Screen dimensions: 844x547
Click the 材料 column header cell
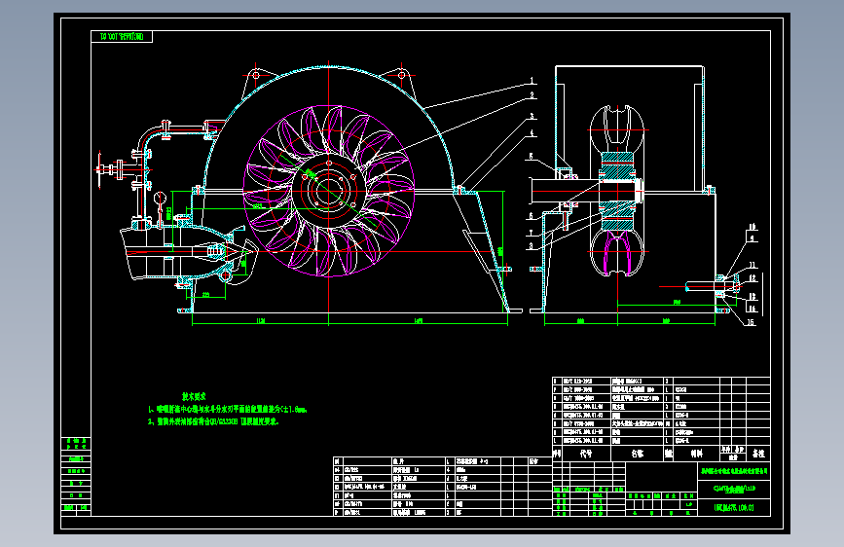click(696, 454)
